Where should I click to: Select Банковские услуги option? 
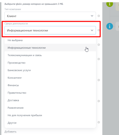50,70
